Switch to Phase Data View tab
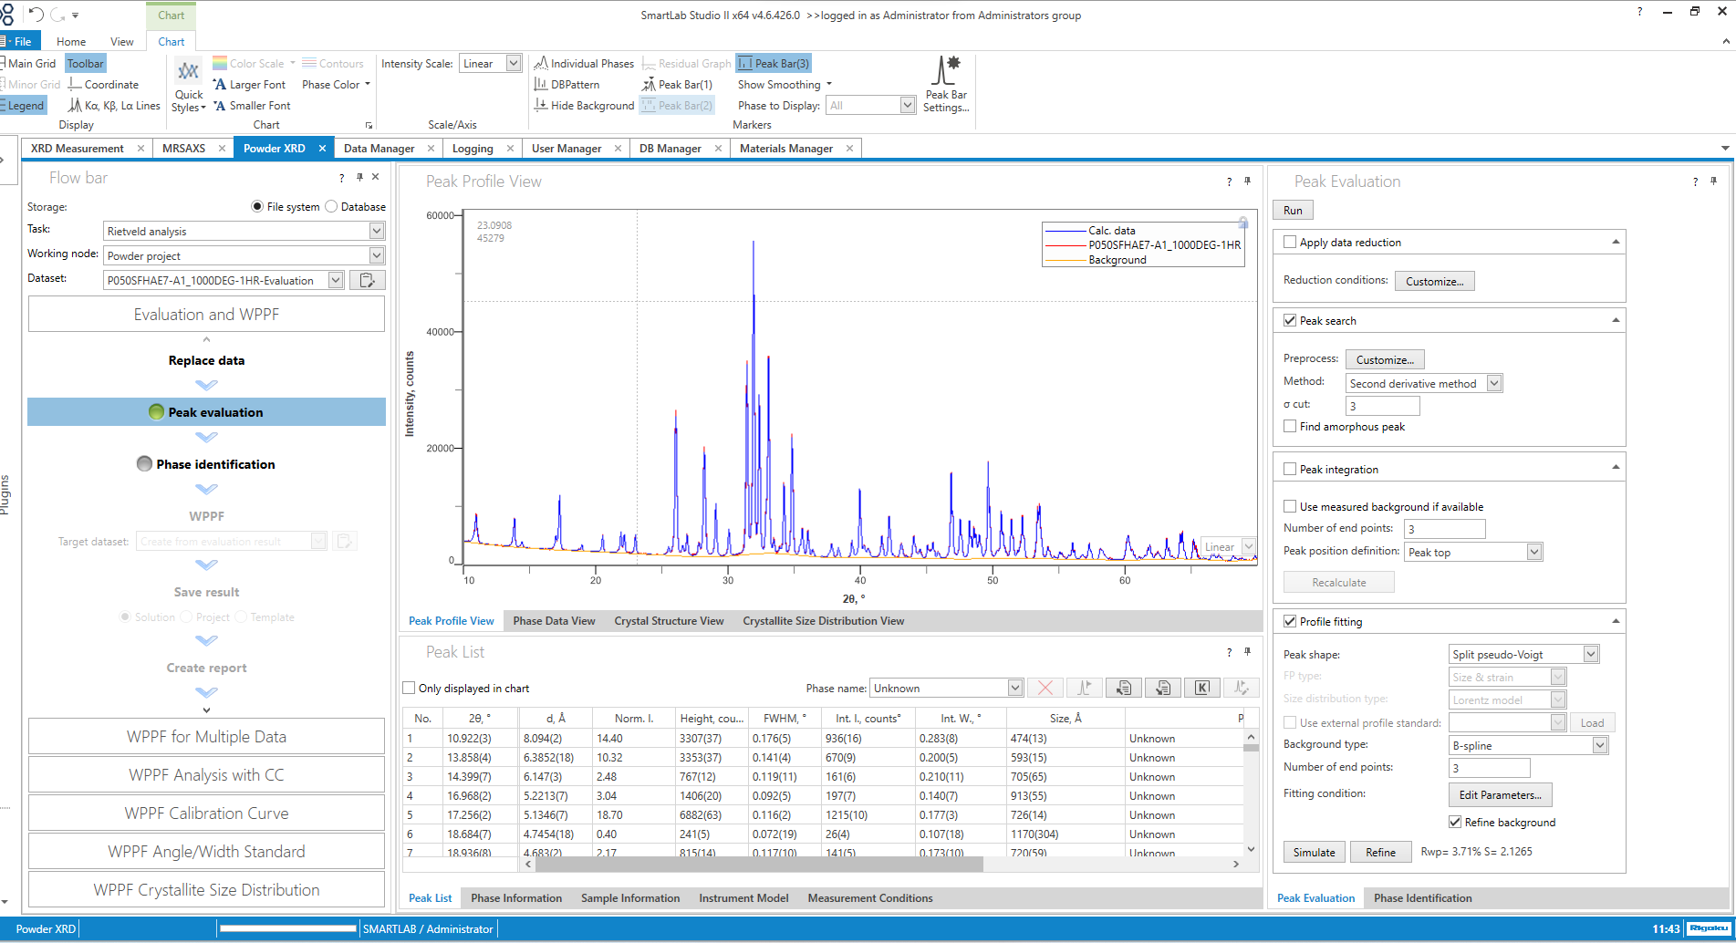The image size is (1736, 943). [554, 621]
